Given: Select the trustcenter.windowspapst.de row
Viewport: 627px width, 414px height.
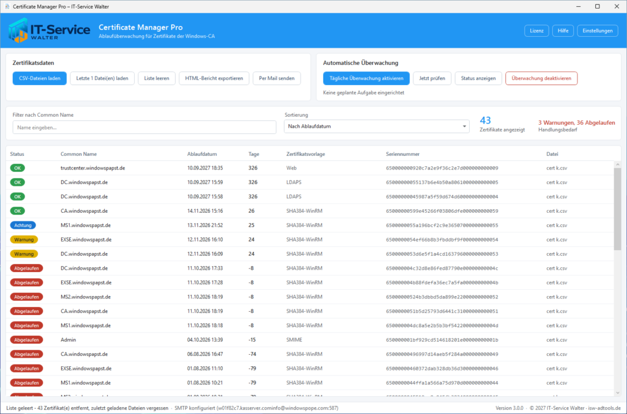Looking at the screenshot, I should point(310,168).
